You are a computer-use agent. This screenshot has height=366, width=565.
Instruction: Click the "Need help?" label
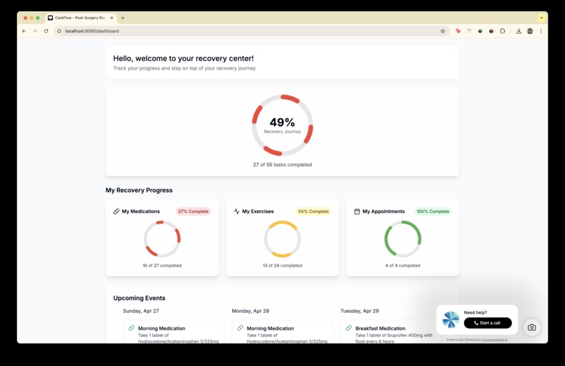[475, 312]
